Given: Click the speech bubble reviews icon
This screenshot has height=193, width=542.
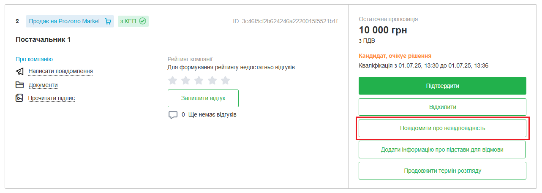Looking at the screenshot, I should (173, 115).
